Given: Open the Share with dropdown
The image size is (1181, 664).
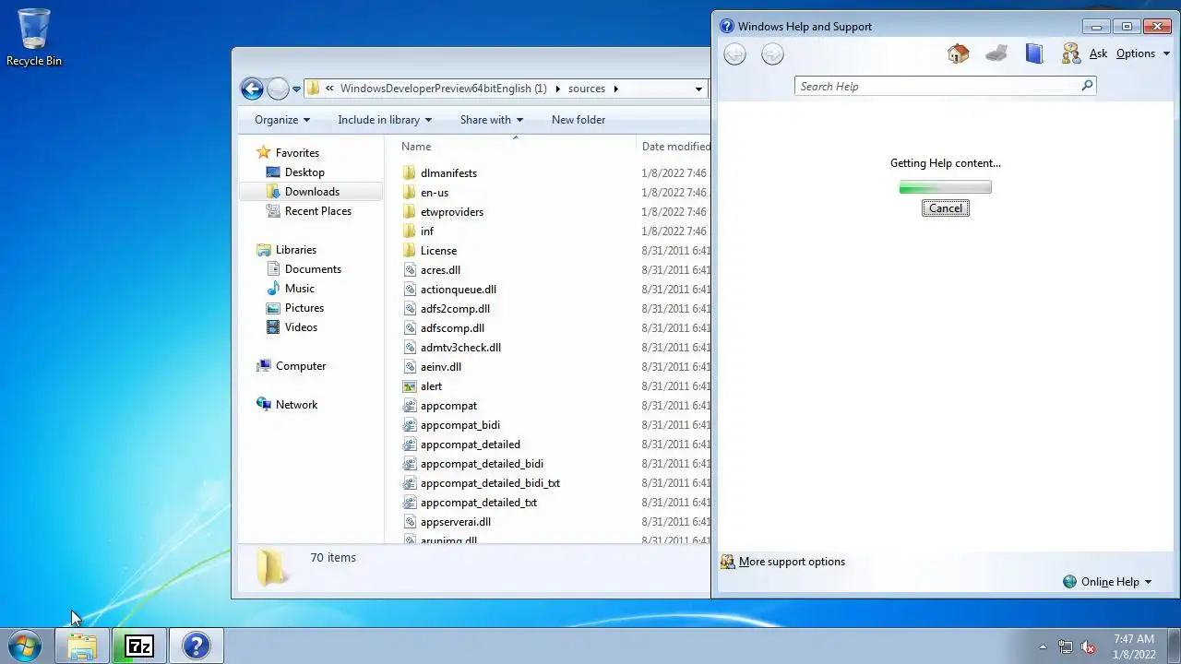Looking at the screenshot, I should 492,119.
